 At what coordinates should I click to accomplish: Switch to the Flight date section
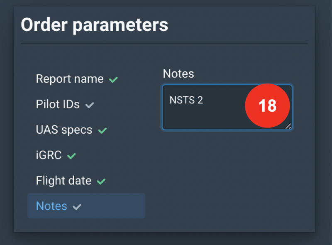(63, 181)
